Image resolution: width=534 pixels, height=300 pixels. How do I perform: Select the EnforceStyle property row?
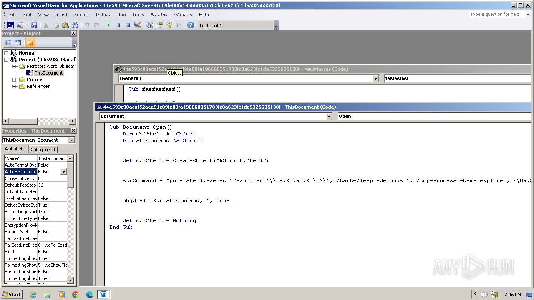35,232
